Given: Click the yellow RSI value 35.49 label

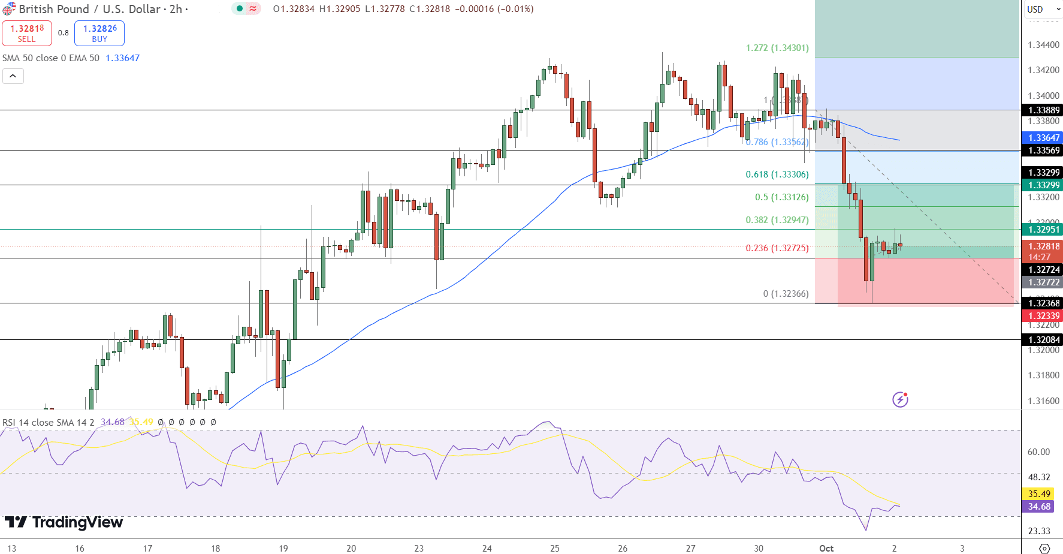Looking at the screenshot, I should click(1039, 494).
